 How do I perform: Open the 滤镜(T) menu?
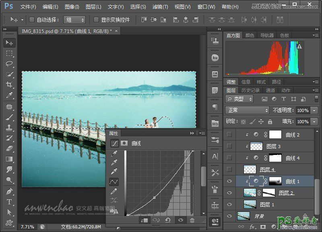(160, 7)
